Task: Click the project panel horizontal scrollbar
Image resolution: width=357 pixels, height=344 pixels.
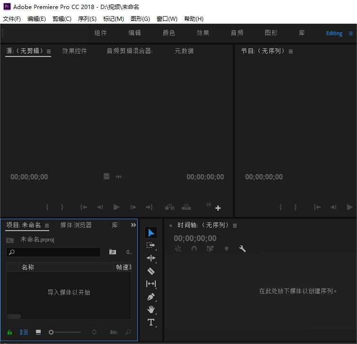Action: (14, 316)
